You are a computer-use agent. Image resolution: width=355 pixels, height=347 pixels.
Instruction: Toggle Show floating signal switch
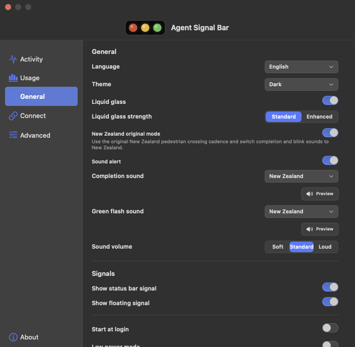(330, 302)
